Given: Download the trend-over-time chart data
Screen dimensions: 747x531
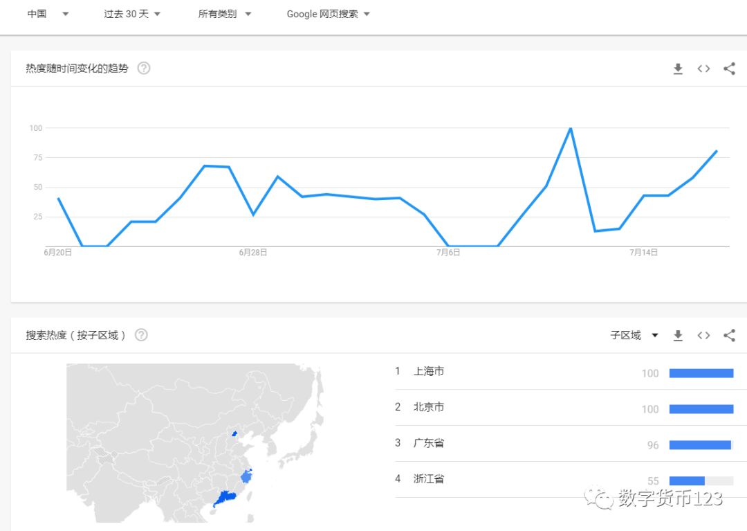Looking at the screenshot, I should (678, 69).
